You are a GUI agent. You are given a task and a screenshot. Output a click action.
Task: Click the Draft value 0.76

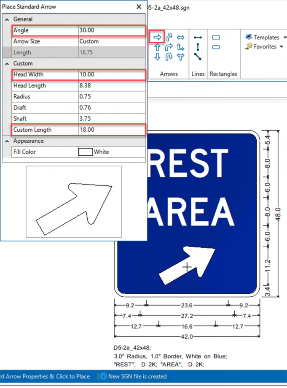(x=112, y=108)
